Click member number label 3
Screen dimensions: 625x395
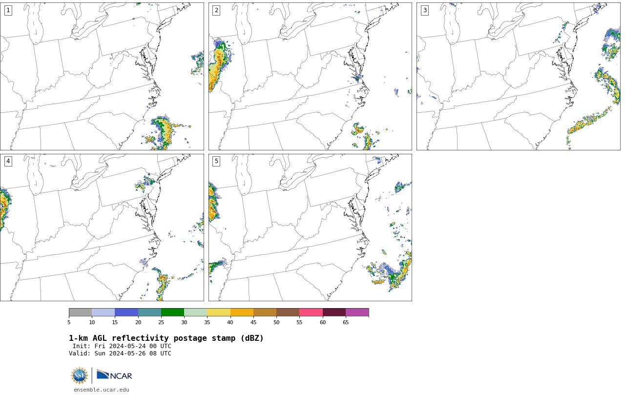(425, 10)
